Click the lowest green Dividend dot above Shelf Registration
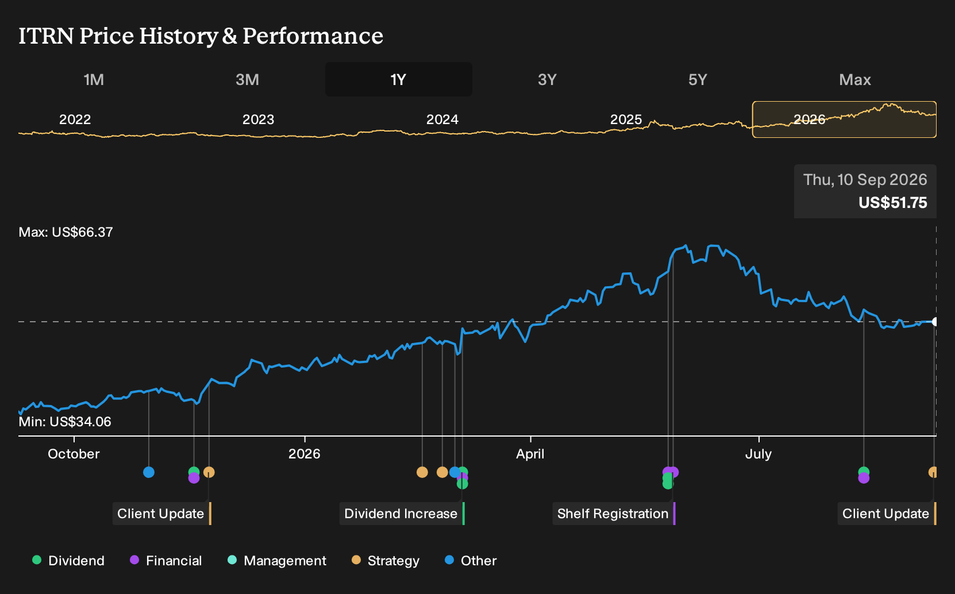This screenshot has height=594, width=955. [668, 484]
